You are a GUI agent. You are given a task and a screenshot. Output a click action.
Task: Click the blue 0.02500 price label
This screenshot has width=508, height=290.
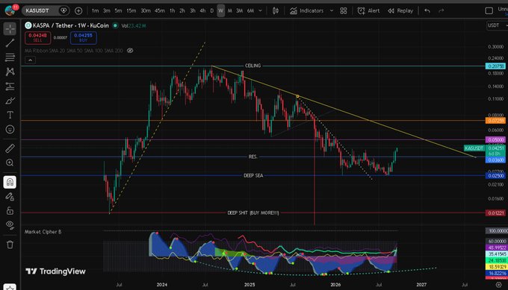point(495,175)
